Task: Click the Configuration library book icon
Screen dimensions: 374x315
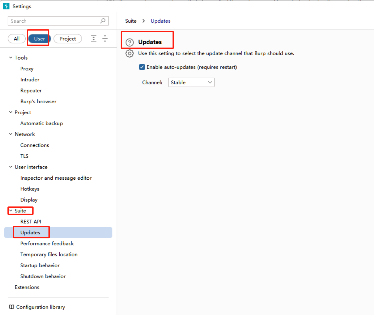Action: [12, 307]
